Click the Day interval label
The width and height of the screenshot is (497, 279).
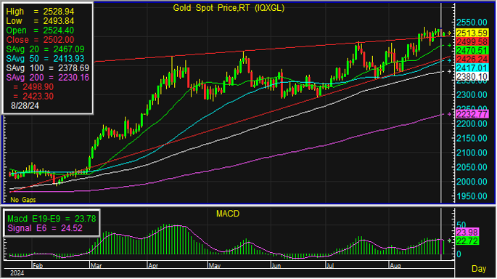click(x=479, y=269)
